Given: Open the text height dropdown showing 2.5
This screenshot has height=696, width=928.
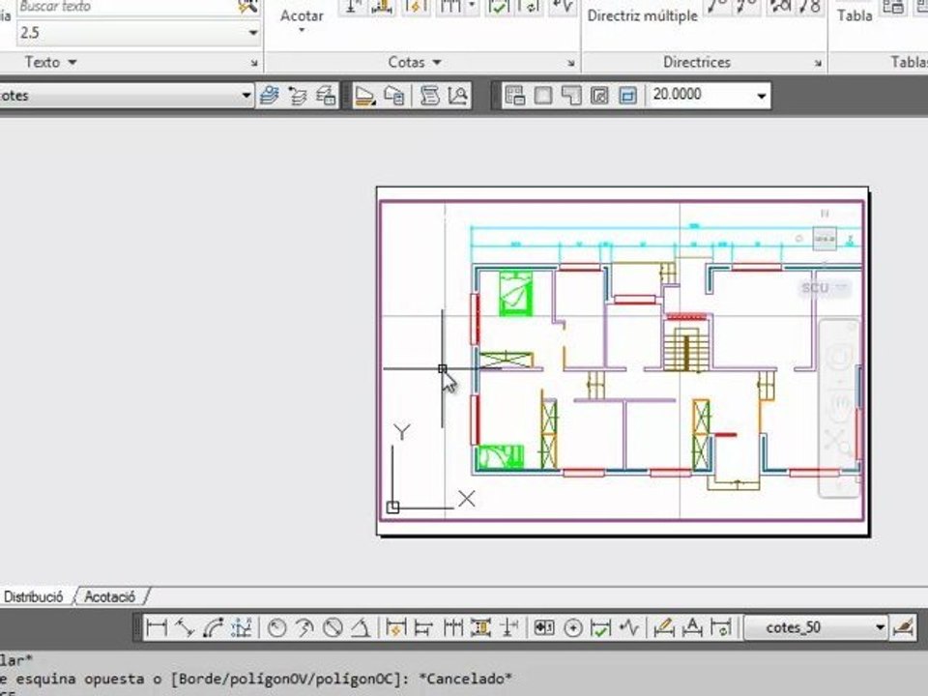Looking at the screenshot, I should pos(253,33).
